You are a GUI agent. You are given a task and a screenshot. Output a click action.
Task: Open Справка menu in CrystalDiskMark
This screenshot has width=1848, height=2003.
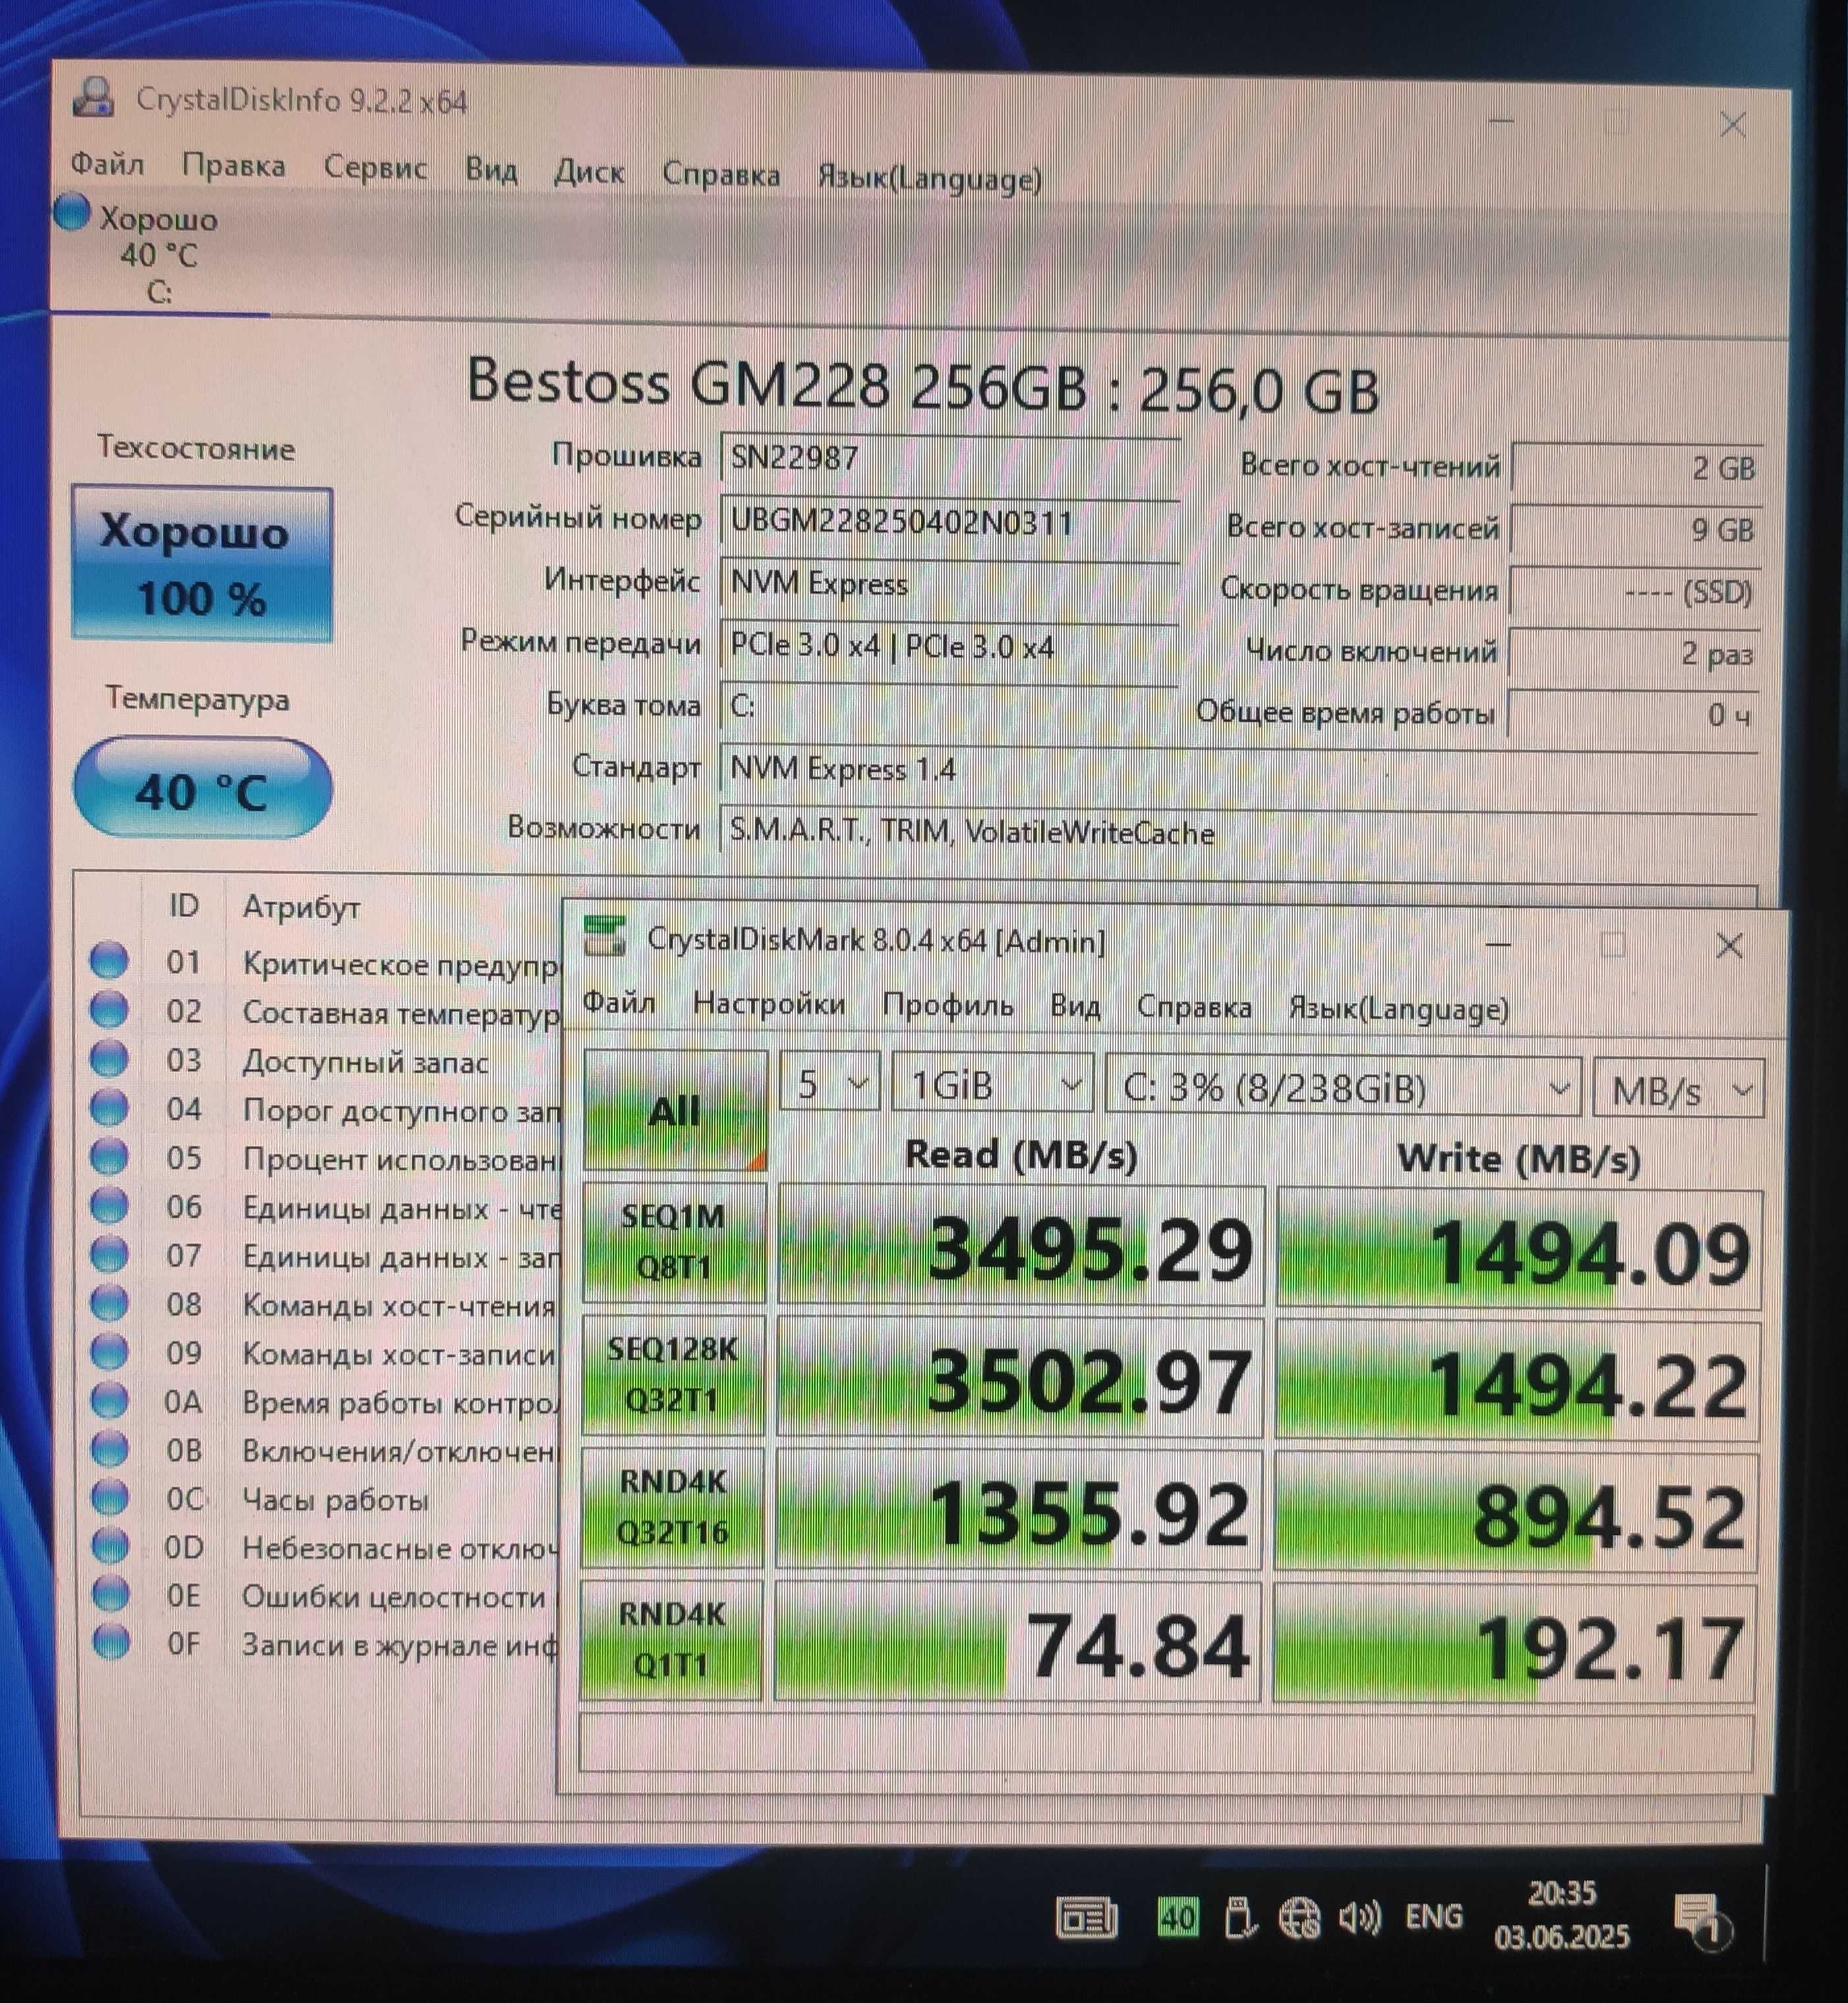point(1194,1007)
